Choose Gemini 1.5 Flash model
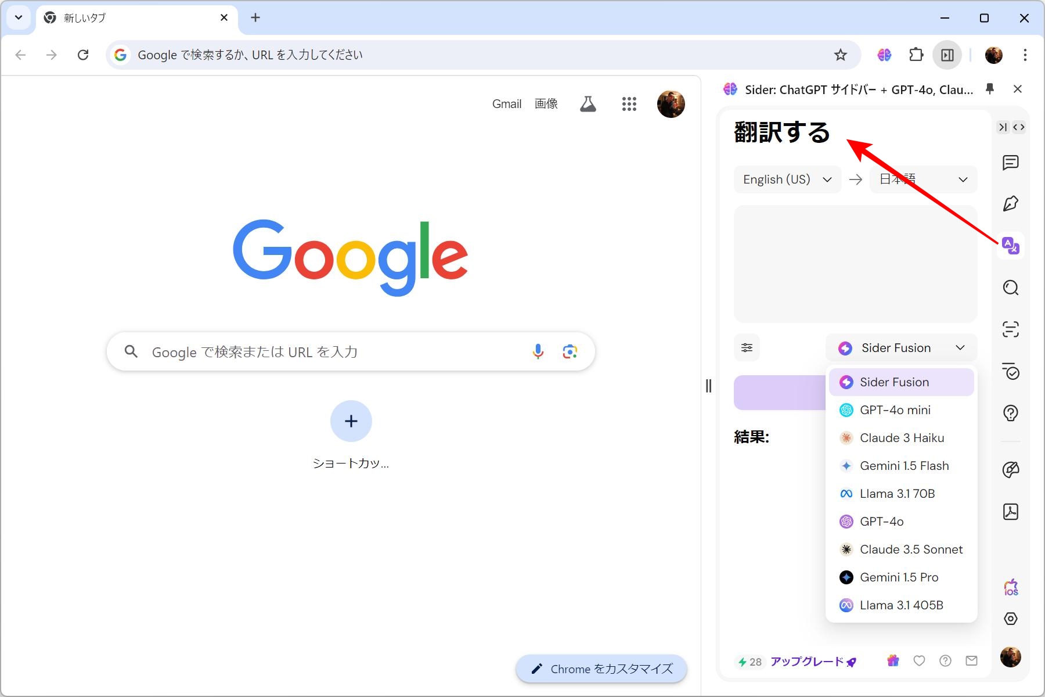1045x697 pixels. click(901, 466)
